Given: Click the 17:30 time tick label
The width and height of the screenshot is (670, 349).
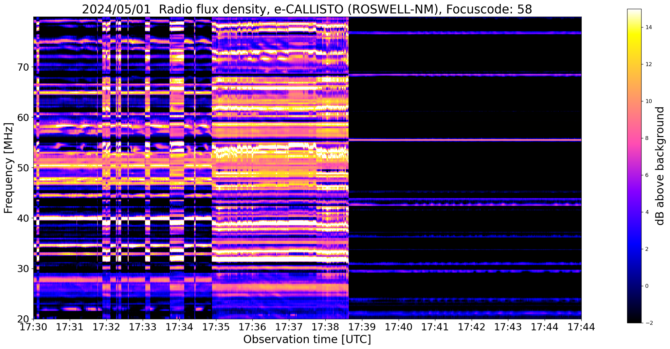Looking at the screenshot, I should pyautogui.click(x=33, y=327).
